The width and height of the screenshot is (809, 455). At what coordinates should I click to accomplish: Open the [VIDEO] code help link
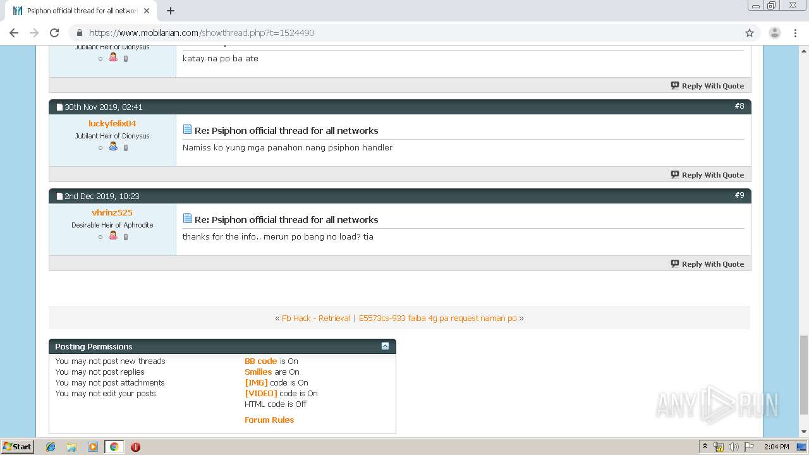coord(261,394)
